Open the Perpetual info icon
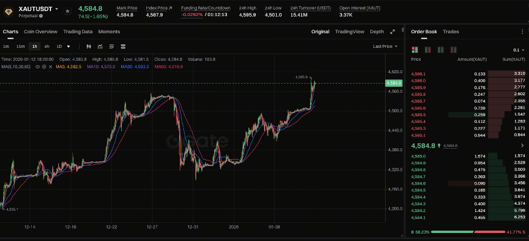529x241 pixels. pos(41,16)
